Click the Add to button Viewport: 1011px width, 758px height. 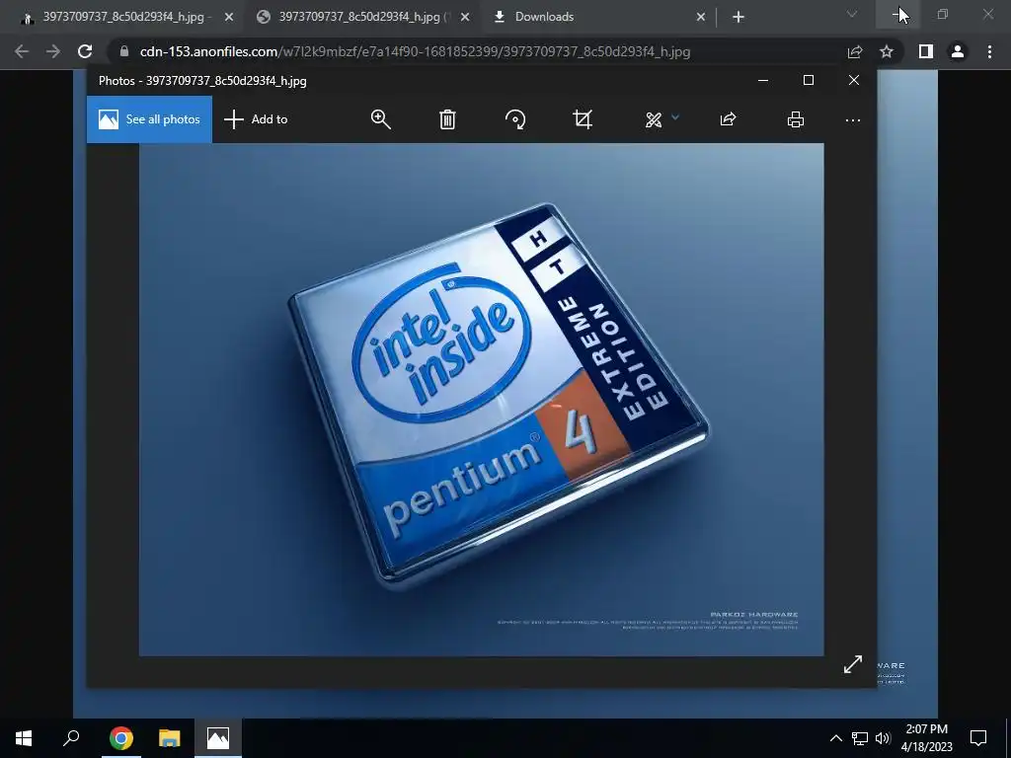(256, 119)
